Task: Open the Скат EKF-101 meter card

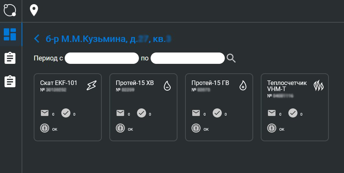Action: point(68,107)
